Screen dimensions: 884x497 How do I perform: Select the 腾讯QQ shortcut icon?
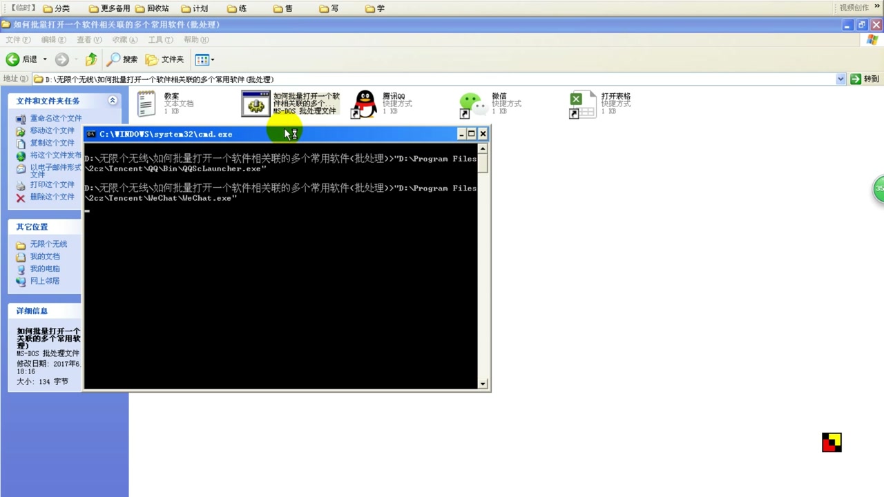coord(365,104)
